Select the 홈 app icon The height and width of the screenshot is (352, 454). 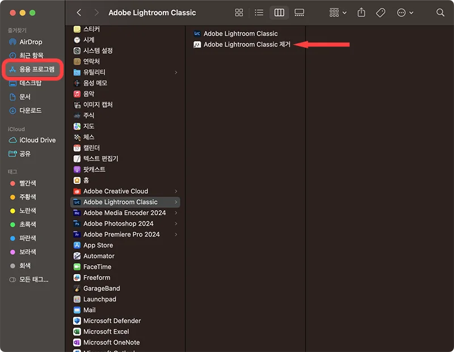click(77, 181)
